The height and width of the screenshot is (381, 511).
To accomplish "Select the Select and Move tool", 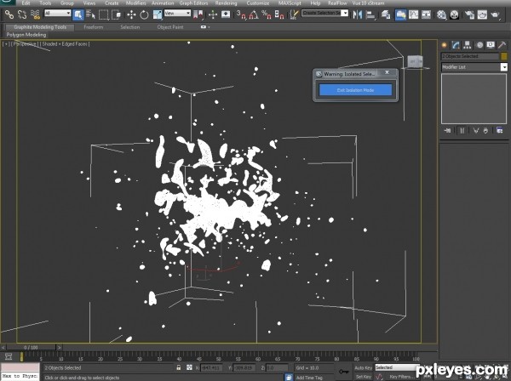I will click(131, 14).
